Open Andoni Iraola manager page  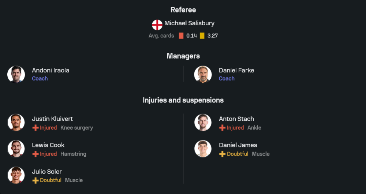[x=51, y=70]
